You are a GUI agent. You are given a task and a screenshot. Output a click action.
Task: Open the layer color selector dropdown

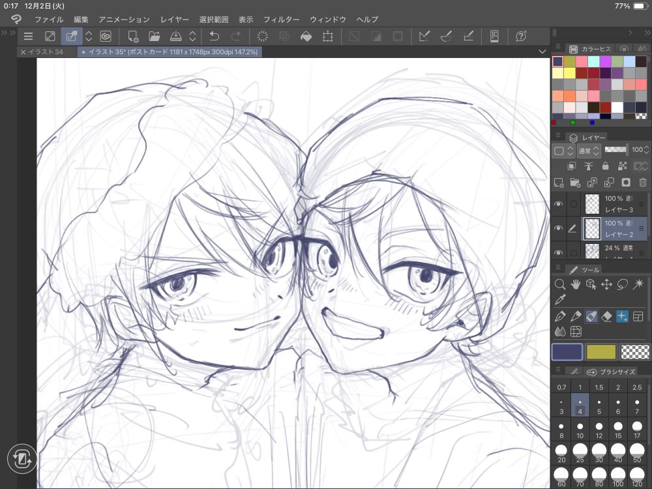point(563,151)
